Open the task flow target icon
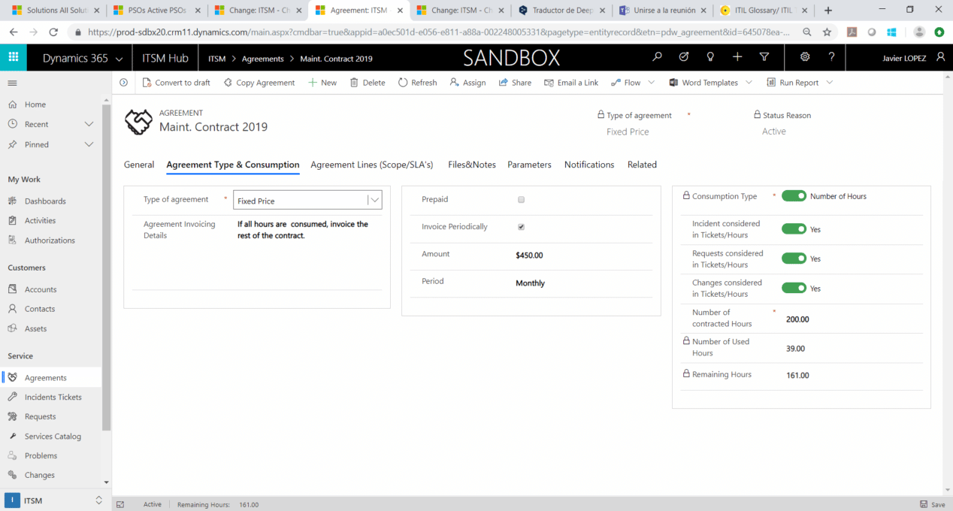Viewport: 953px width, 511px height. coord(684,57)
